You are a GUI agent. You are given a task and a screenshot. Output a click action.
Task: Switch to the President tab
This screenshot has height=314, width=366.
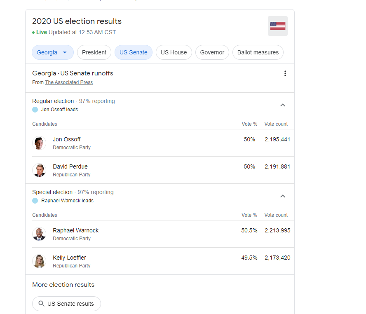[94, 52]
